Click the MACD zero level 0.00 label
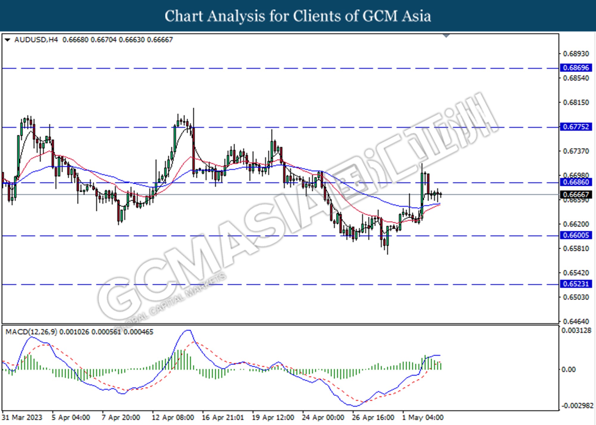Viewport: 596px width, 425px height. (x=568, y=370)
